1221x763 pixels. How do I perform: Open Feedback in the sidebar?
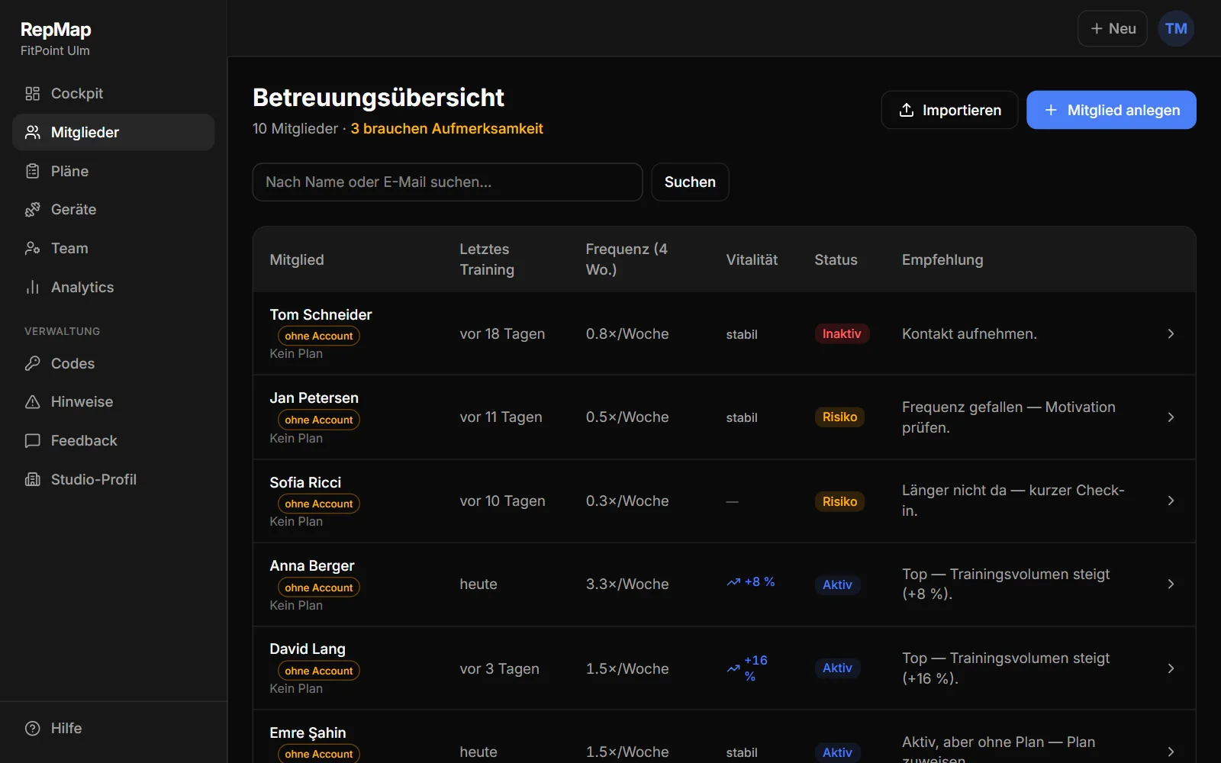[x=113, y=441]
